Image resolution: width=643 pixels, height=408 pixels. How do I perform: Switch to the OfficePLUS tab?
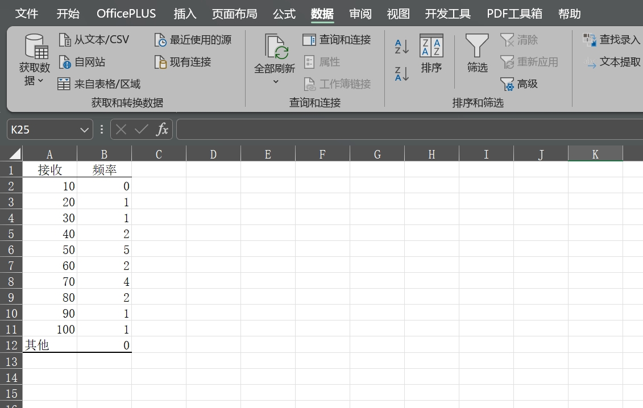126,14
